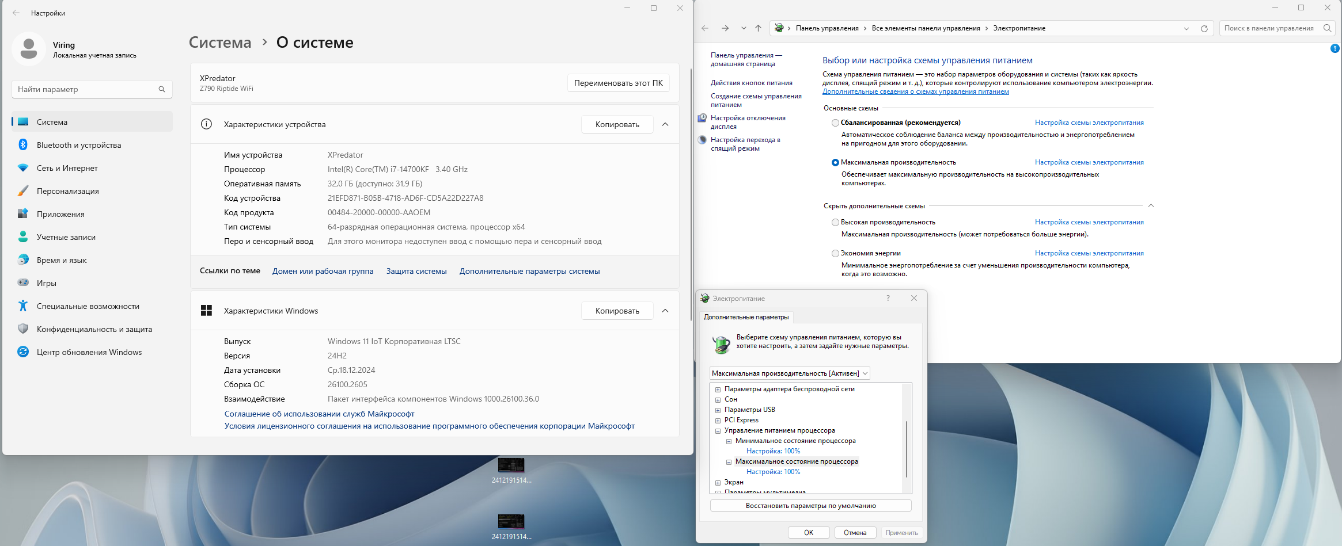Click the Control Panel search magnifier icon

tap(1327, 28)
